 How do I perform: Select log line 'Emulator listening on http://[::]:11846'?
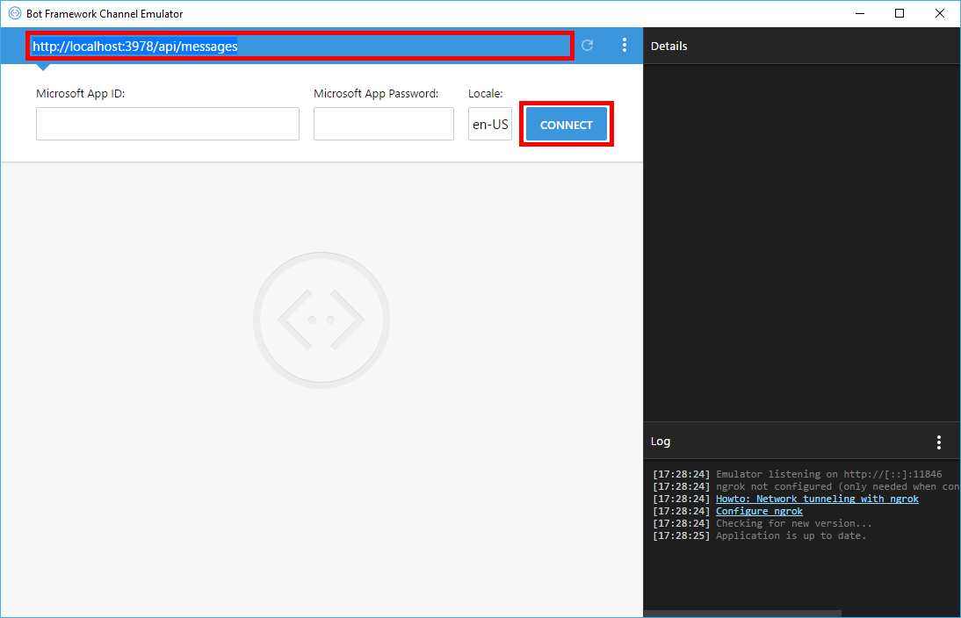point(828,474)
